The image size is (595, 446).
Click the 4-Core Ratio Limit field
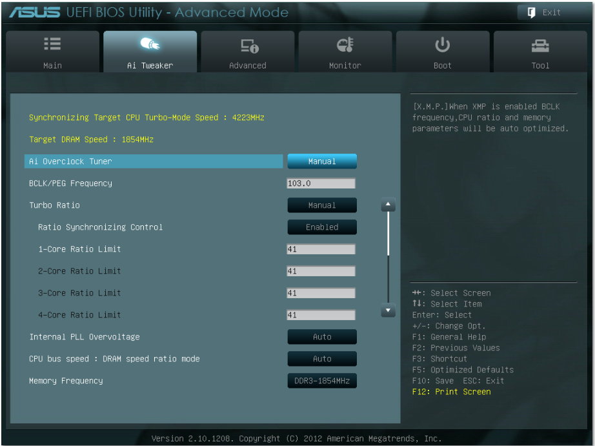[x=321, y=315]
